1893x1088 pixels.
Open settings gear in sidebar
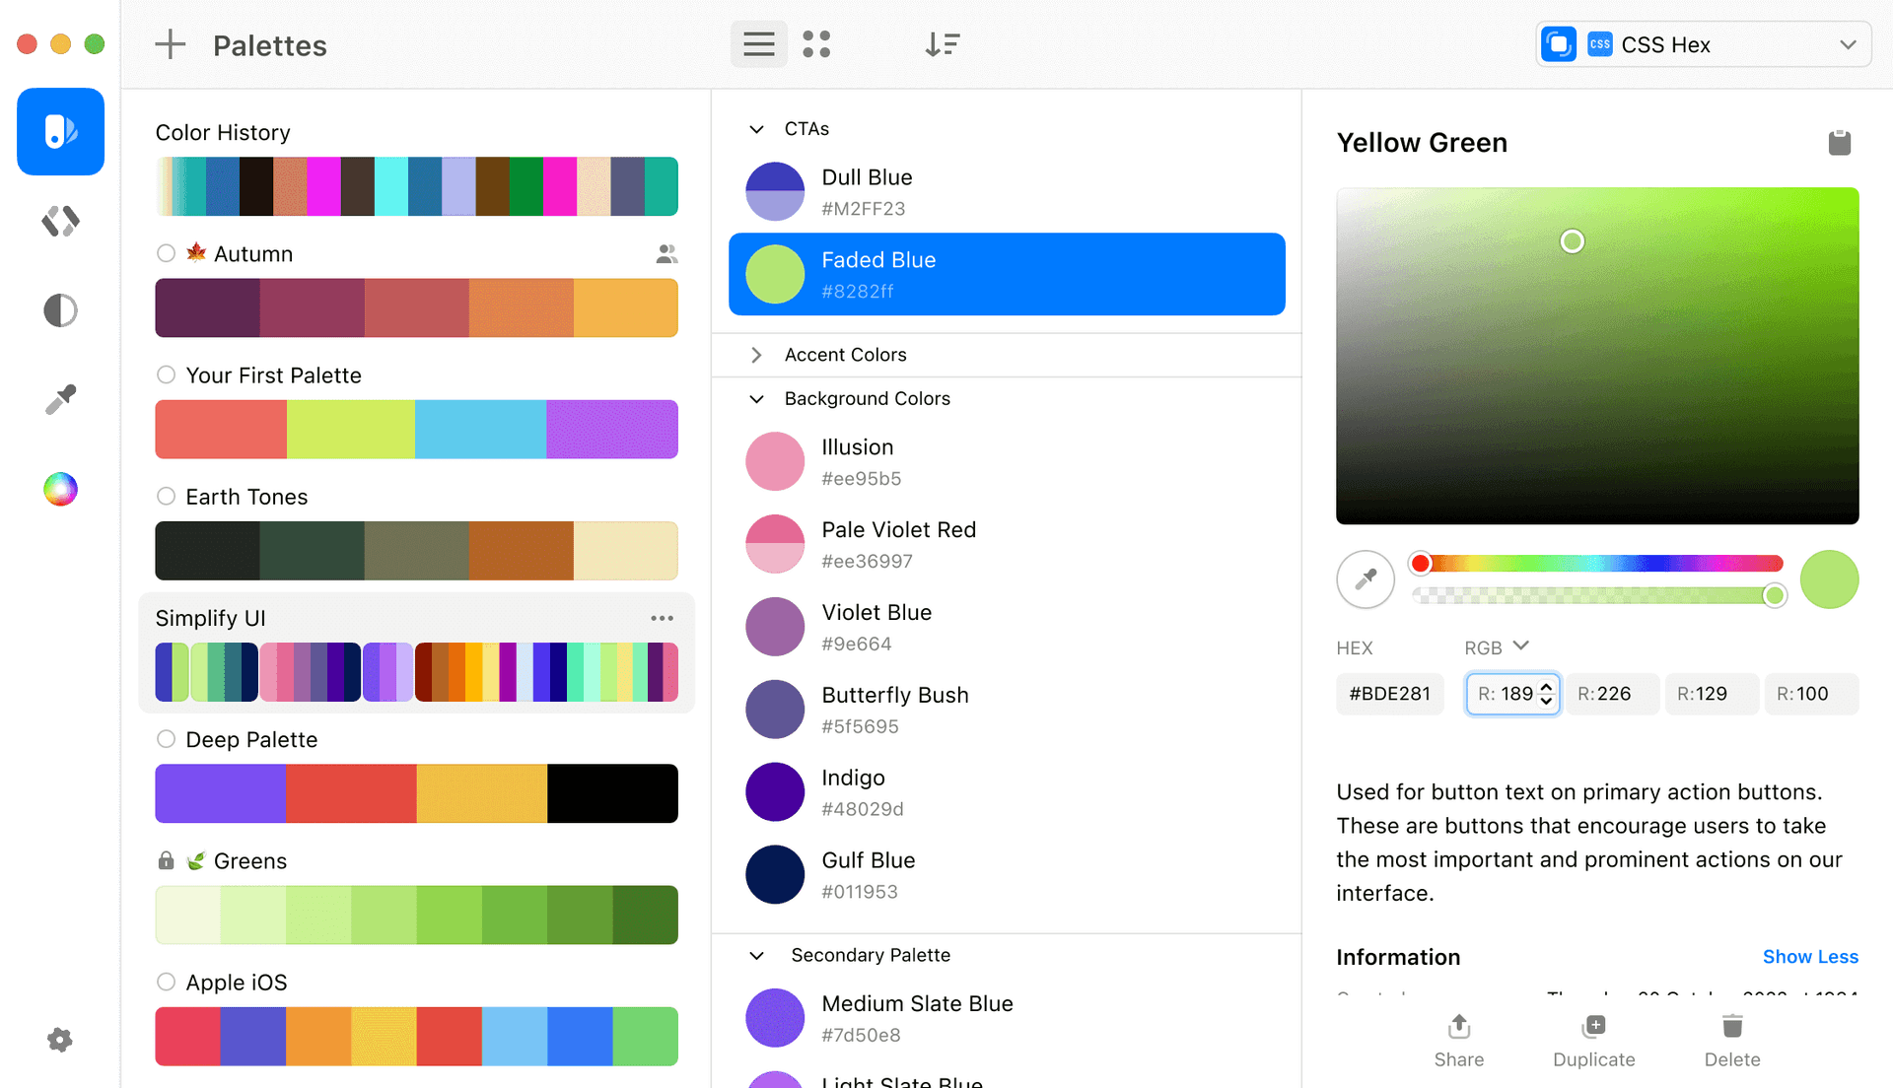[x=60, y=1040]
